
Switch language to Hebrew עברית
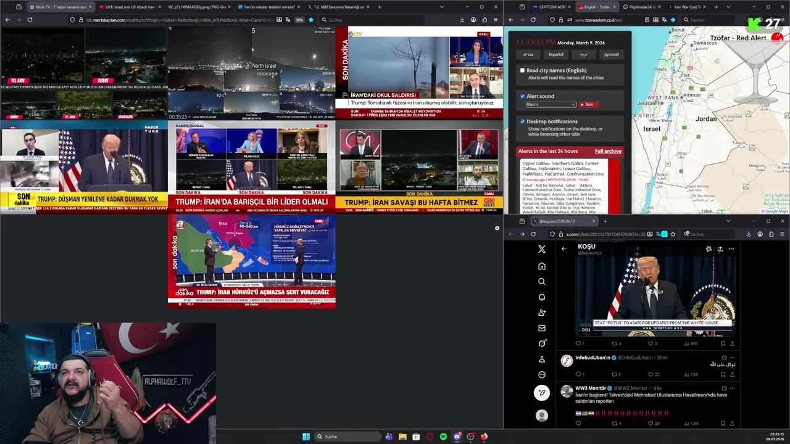pyautogui.click(x=528, y=54)
